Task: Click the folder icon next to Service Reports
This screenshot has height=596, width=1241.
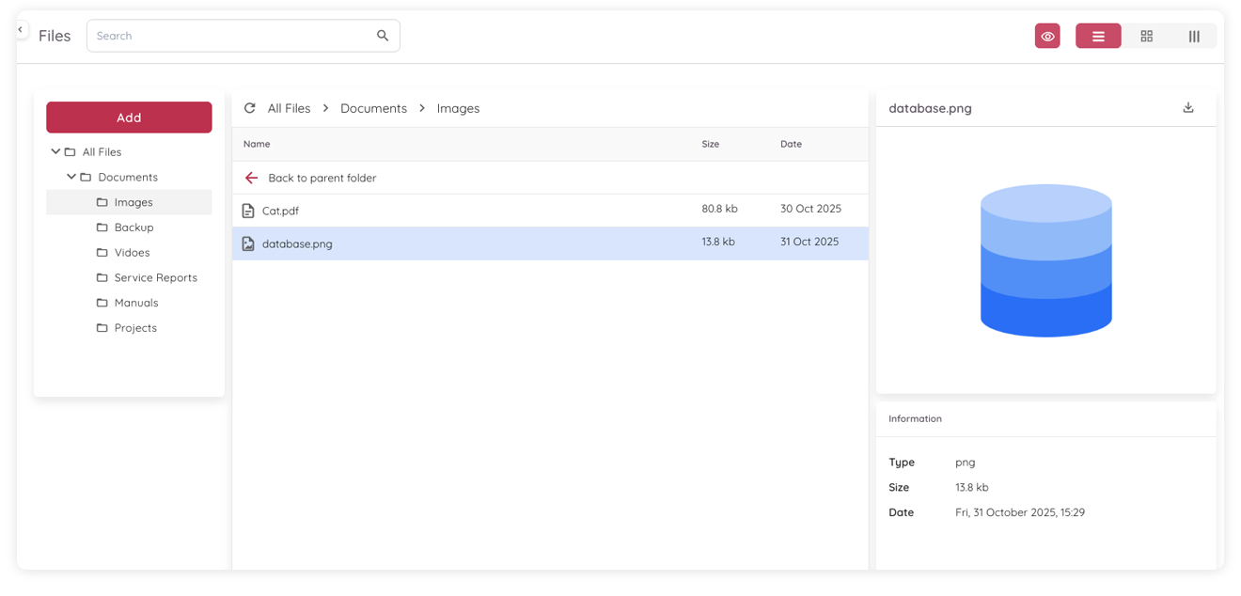Action: [x=102, y=276]
